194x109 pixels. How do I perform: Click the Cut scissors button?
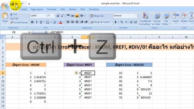coord(13,14)
